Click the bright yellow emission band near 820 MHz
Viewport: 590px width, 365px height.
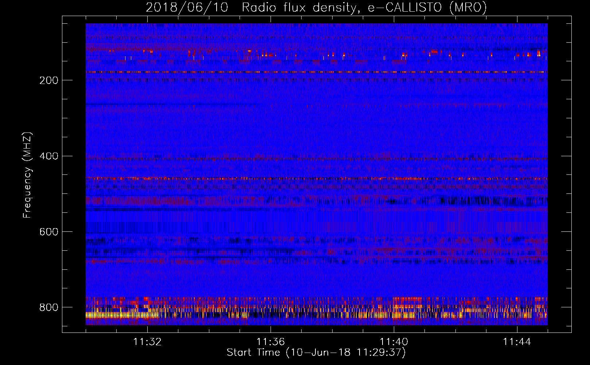317,315
